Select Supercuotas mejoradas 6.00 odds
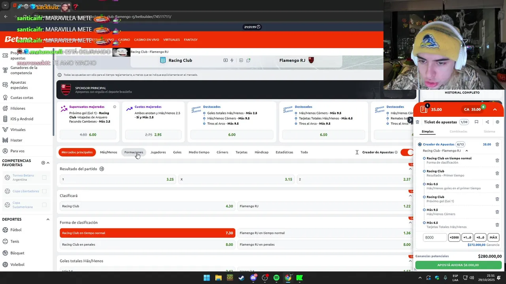 pos(87,135)
